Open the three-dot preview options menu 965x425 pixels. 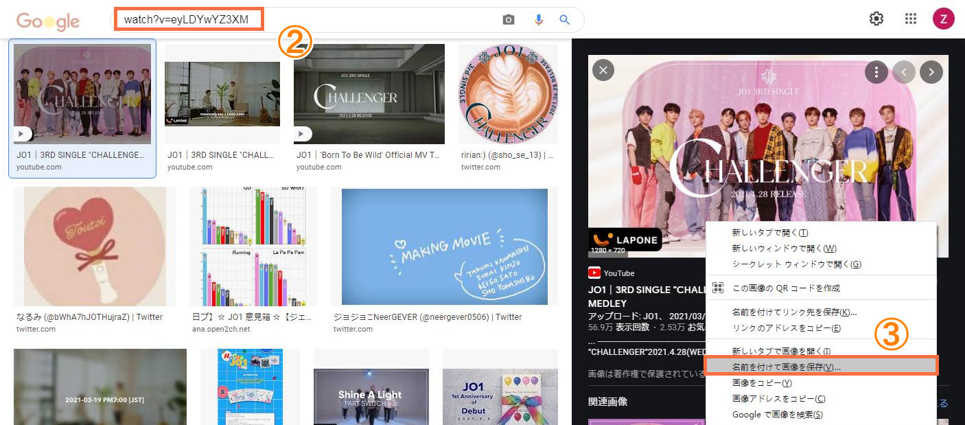(x=876, y=71)
